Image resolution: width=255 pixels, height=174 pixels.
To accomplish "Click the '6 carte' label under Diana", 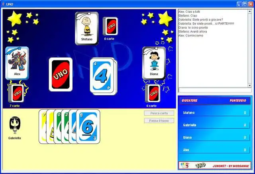I will pyautogui.click(x=151, y=106).
